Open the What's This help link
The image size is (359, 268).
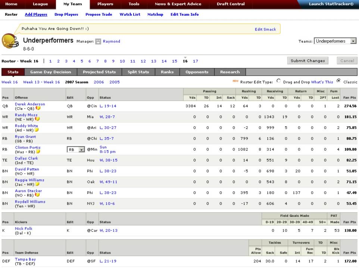(322, 82)
